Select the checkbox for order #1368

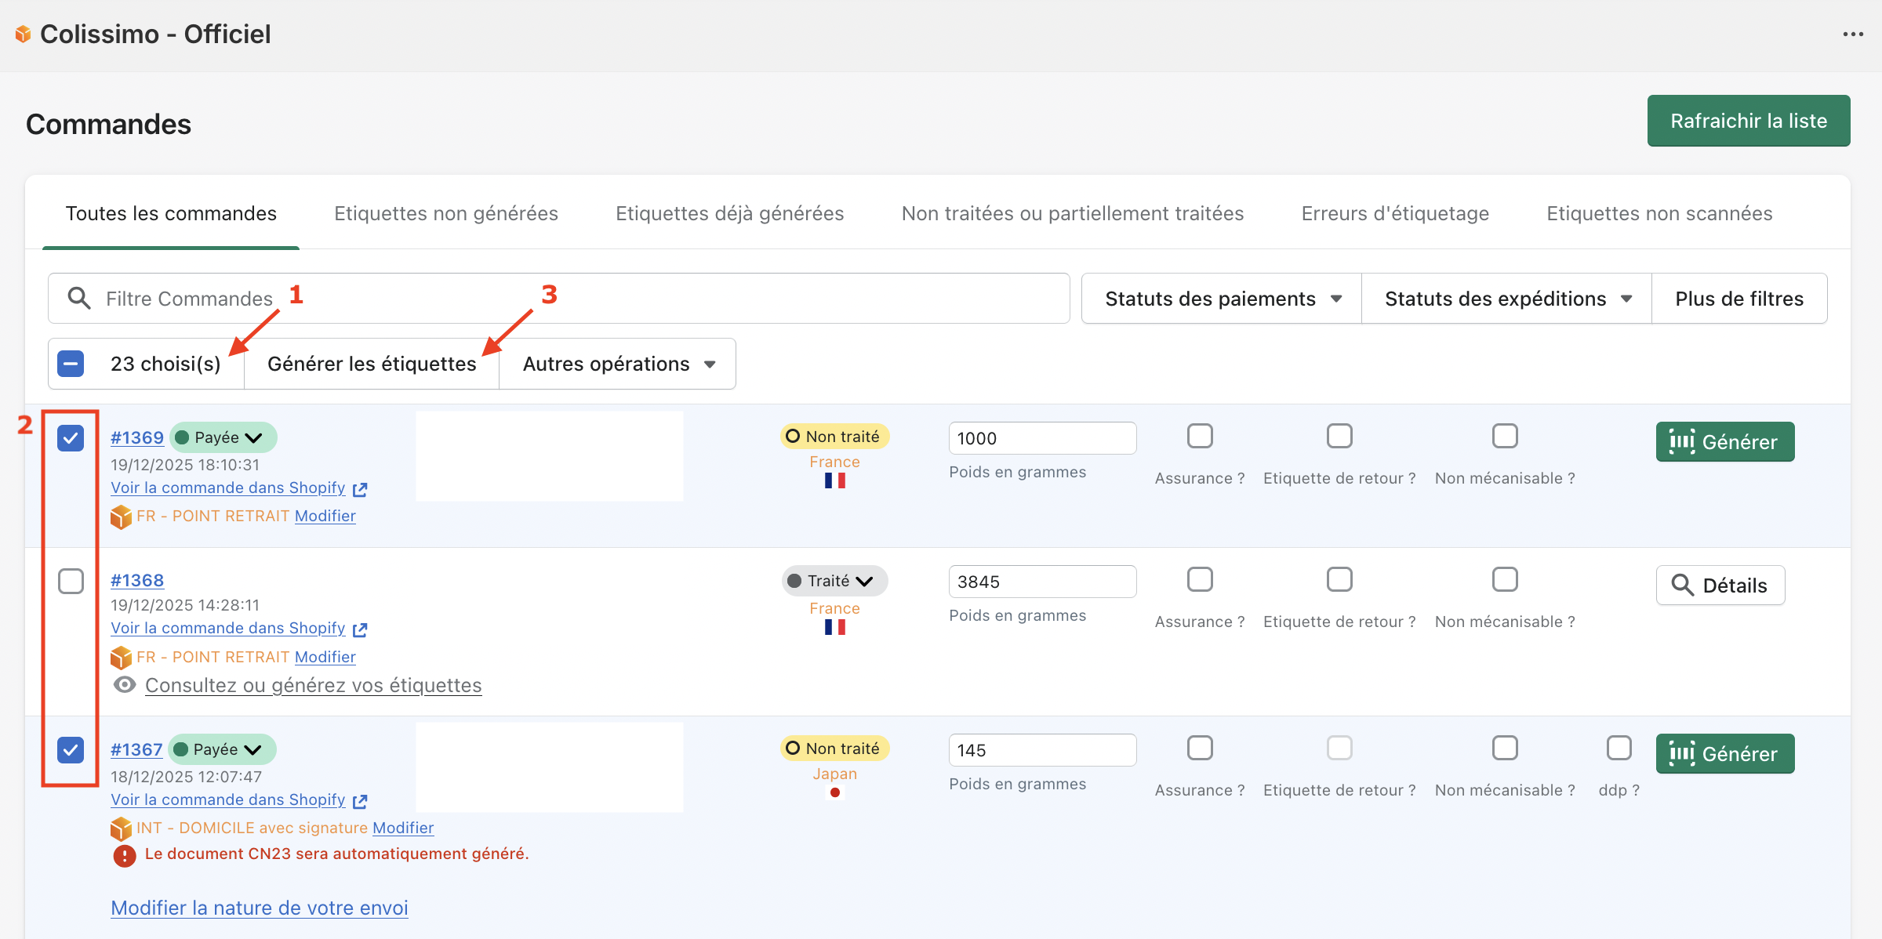[71, 581]
